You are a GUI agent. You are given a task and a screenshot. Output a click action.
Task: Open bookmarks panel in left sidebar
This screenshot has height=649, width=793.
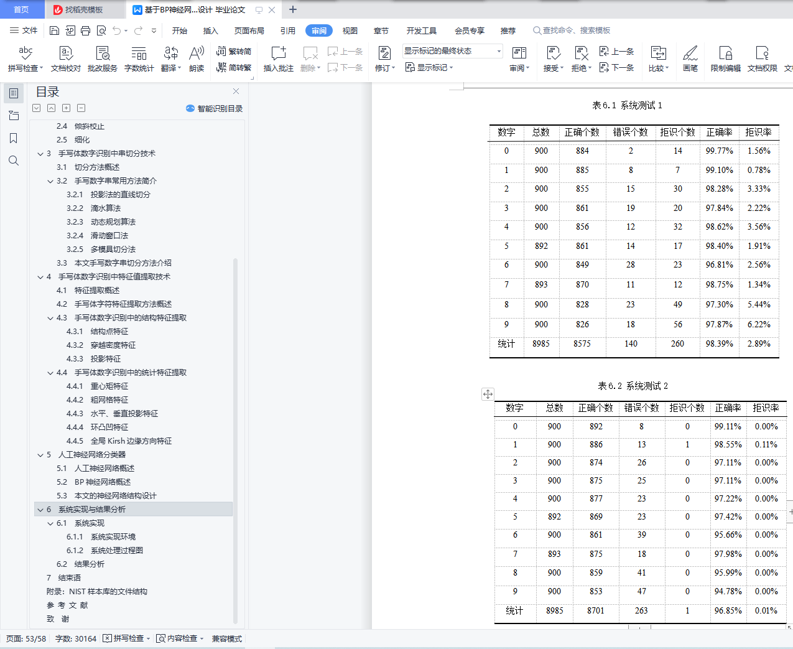14,138
